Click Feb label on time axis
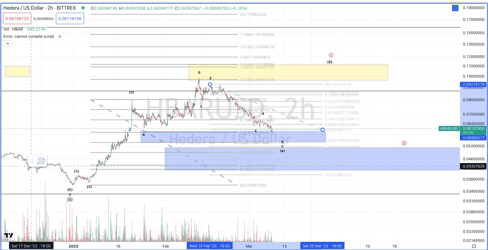488x250 pixels. click(166, 246)
